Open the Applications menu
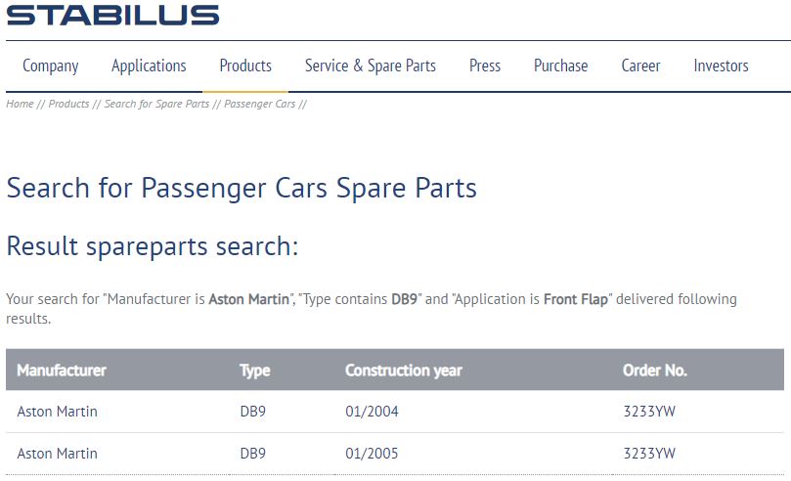Viewport: 791px width, 481px height. pyautogui.click(x=149, y=66)
